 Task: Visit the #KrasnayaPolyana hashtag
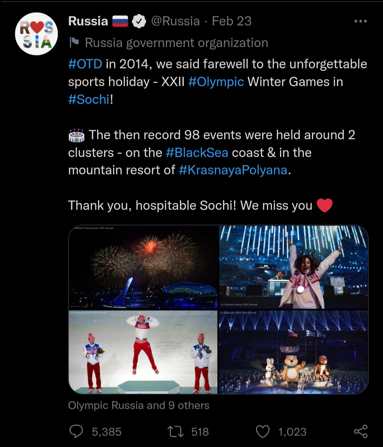pos(233,171)
